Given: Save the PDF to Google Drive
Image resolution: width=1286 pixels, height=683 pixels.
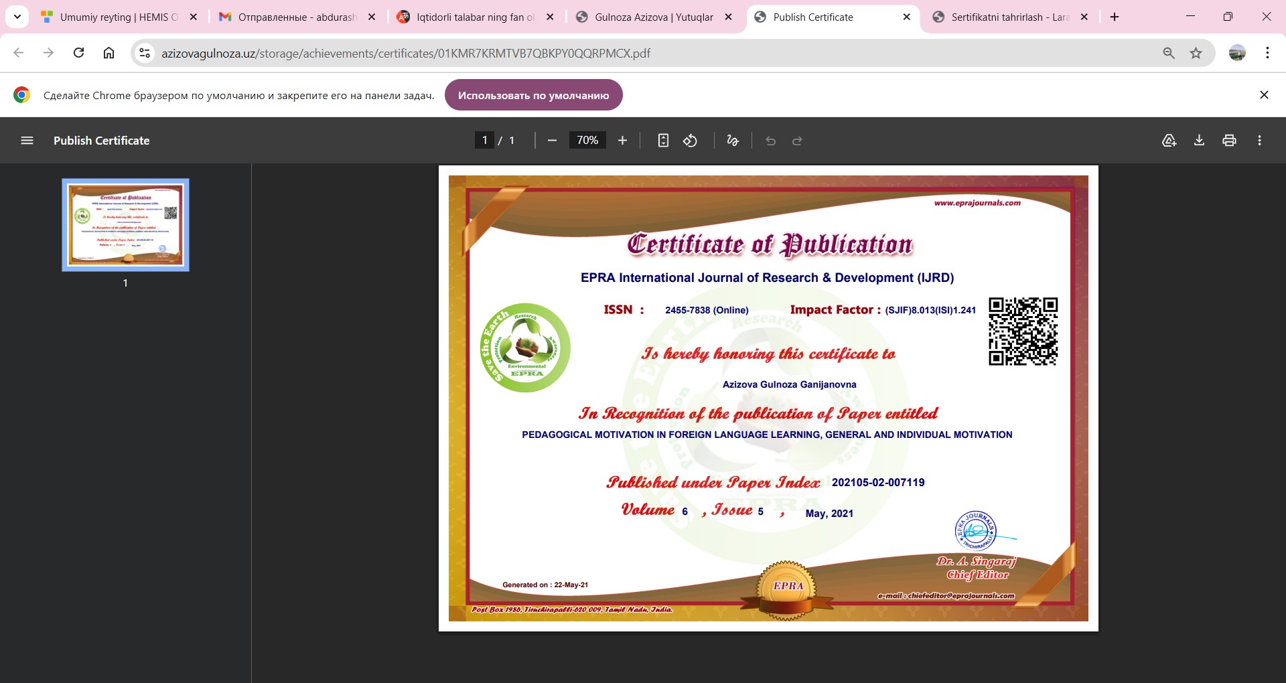Looking at the screenshot, I should pos(1169,141).
